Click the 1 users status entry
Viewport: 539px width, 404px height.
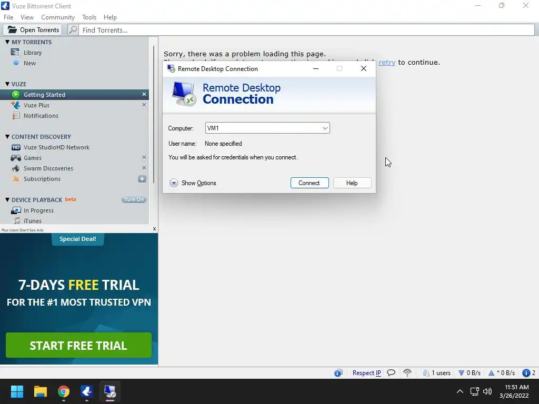click(436, 373)
